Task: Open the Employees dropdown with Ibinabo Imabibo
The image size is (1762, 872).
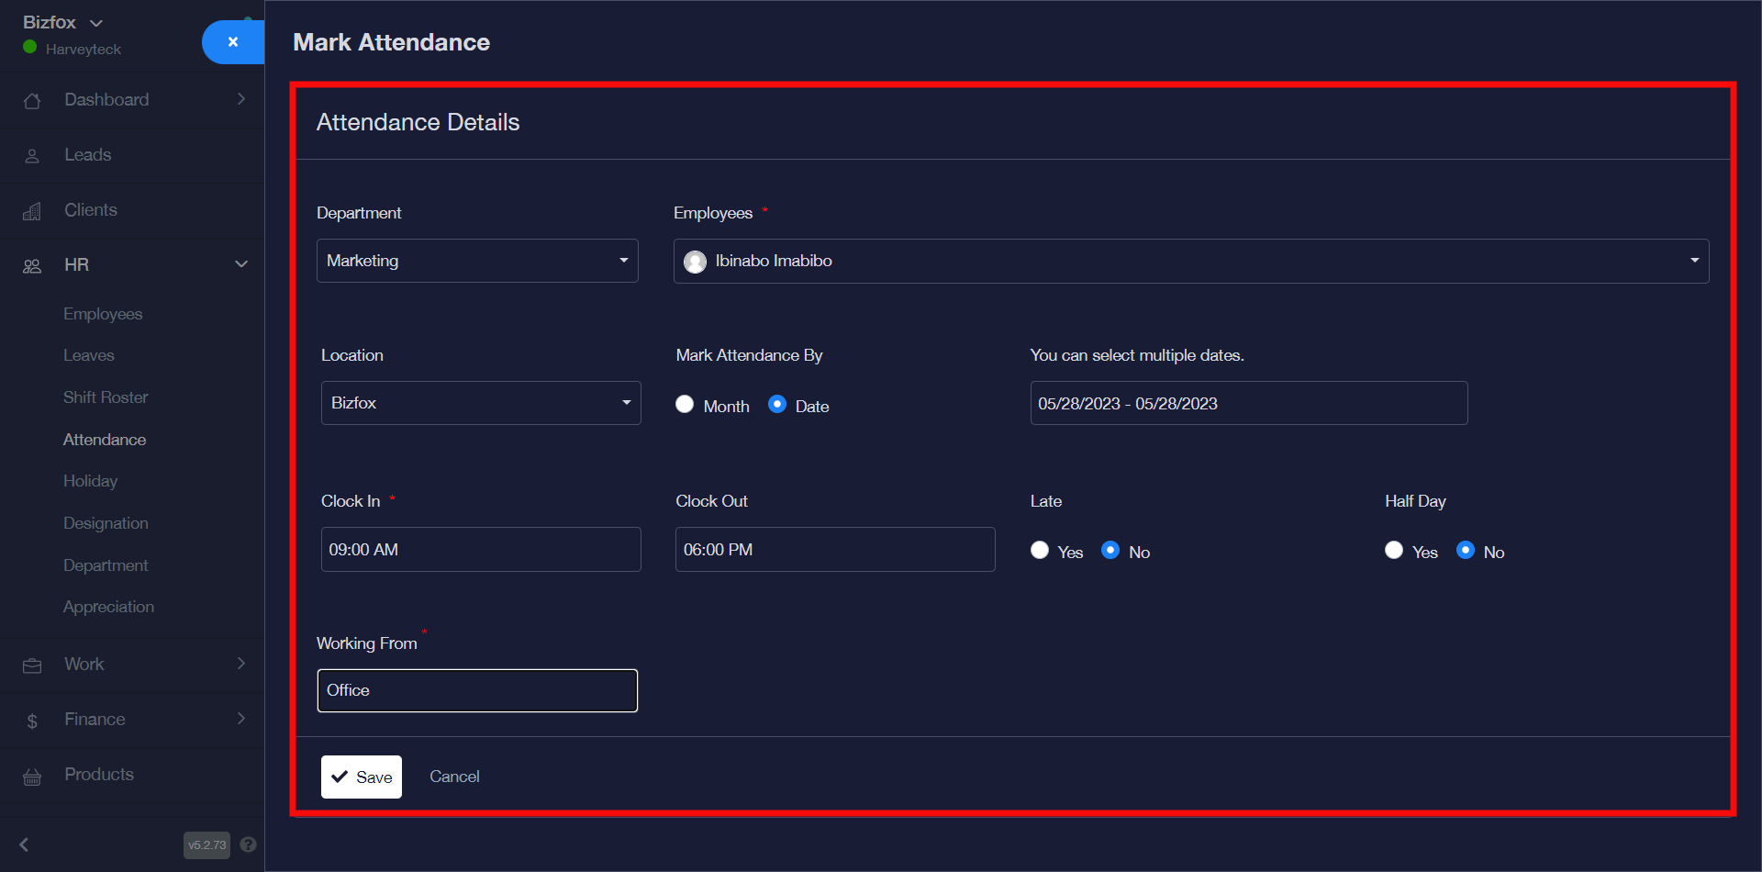Action: 1190,261
